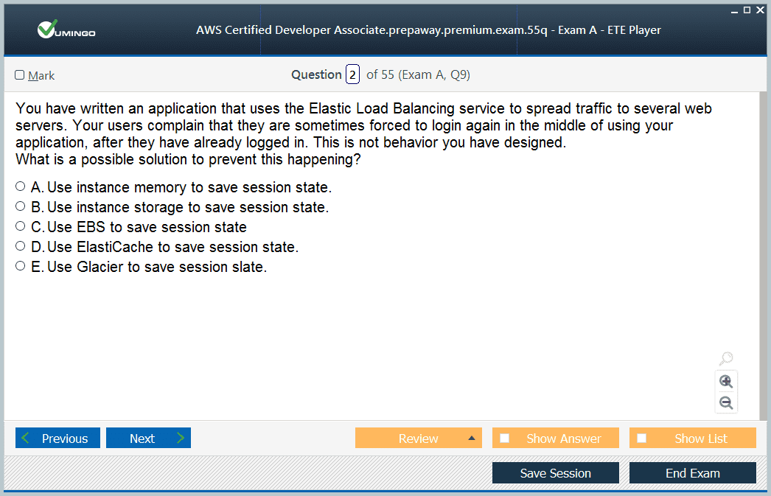Minimize the ETE Player window
771x496 pixels.
[734, 10]
